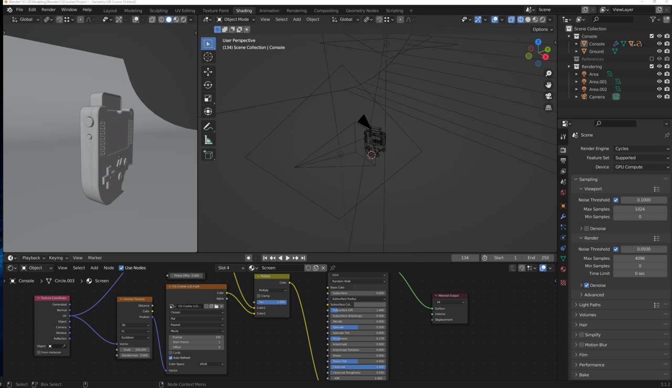
Task: Activate the Select Box tool
Action: (208, 44)
